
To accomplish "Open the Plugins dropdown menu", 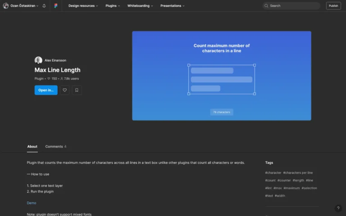I will click(x=113, y=6).
